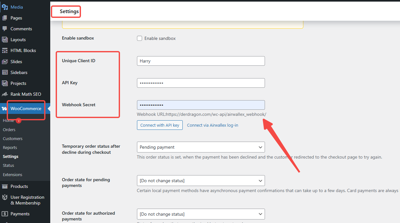400x223 pixels.
Task: Enable the sandbox checkbox
Action: (x=140, y=38)
